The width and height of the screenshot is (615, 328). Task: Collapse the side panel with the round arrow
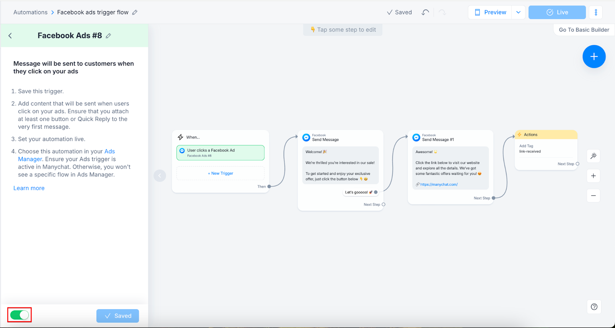160,176
